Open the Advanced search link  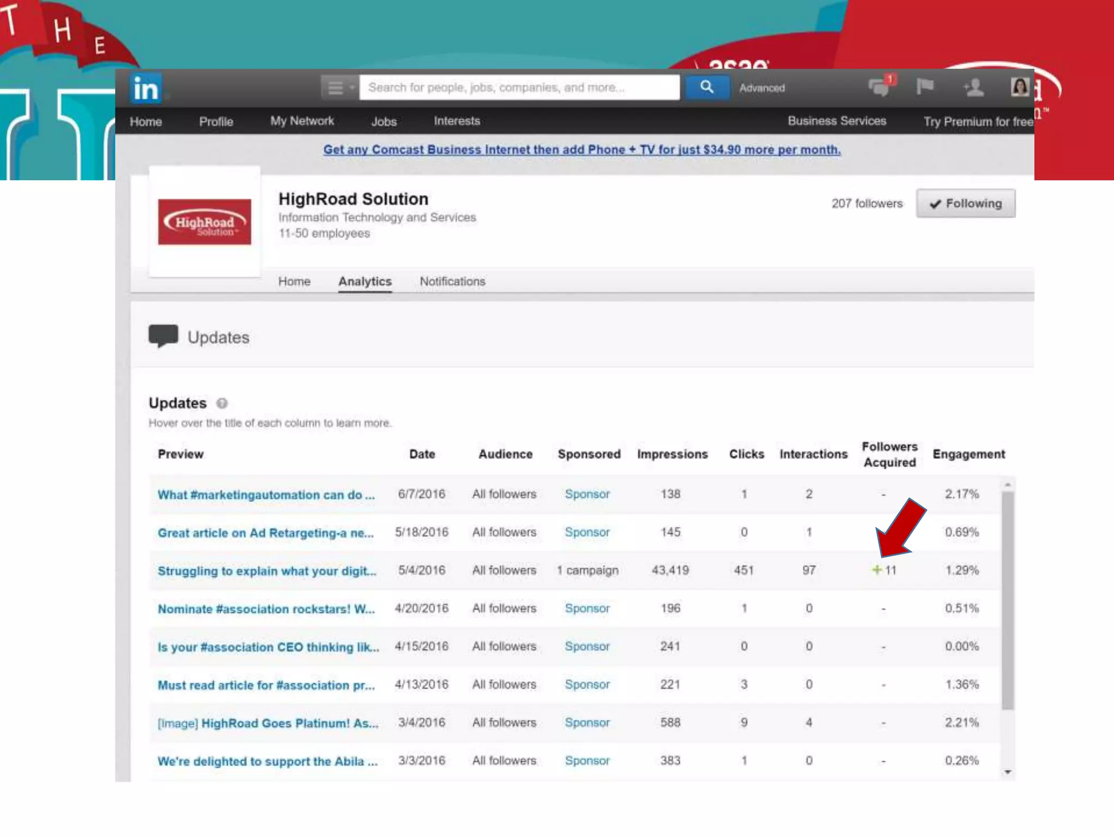[762, 88]
